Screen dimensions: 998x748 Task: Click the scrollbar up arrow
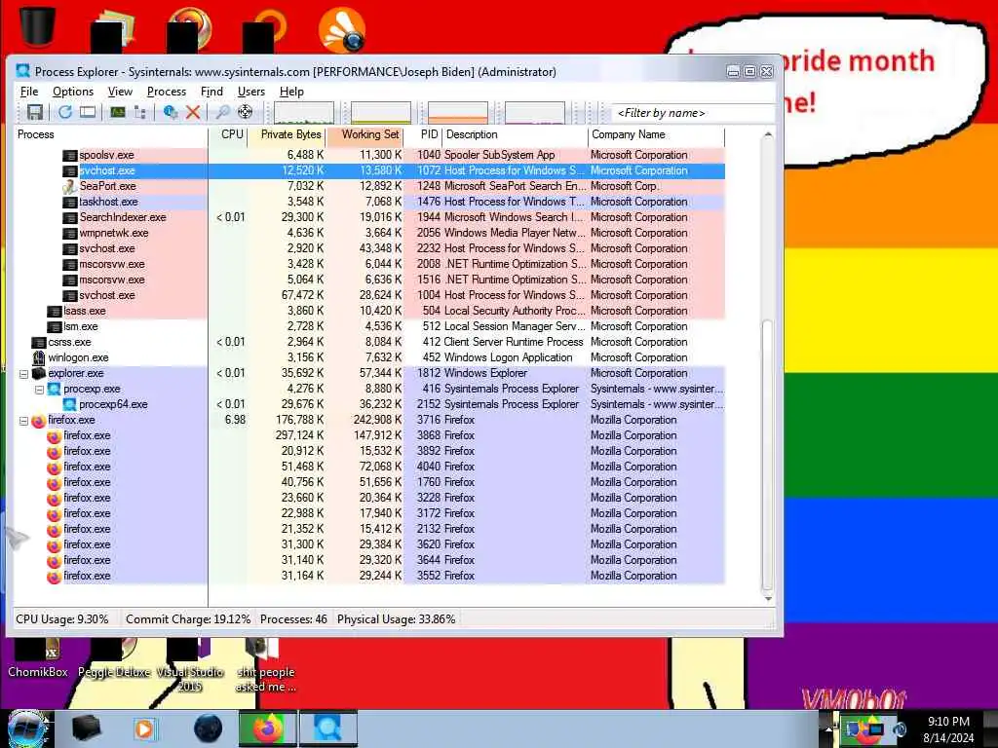(768, 134)
